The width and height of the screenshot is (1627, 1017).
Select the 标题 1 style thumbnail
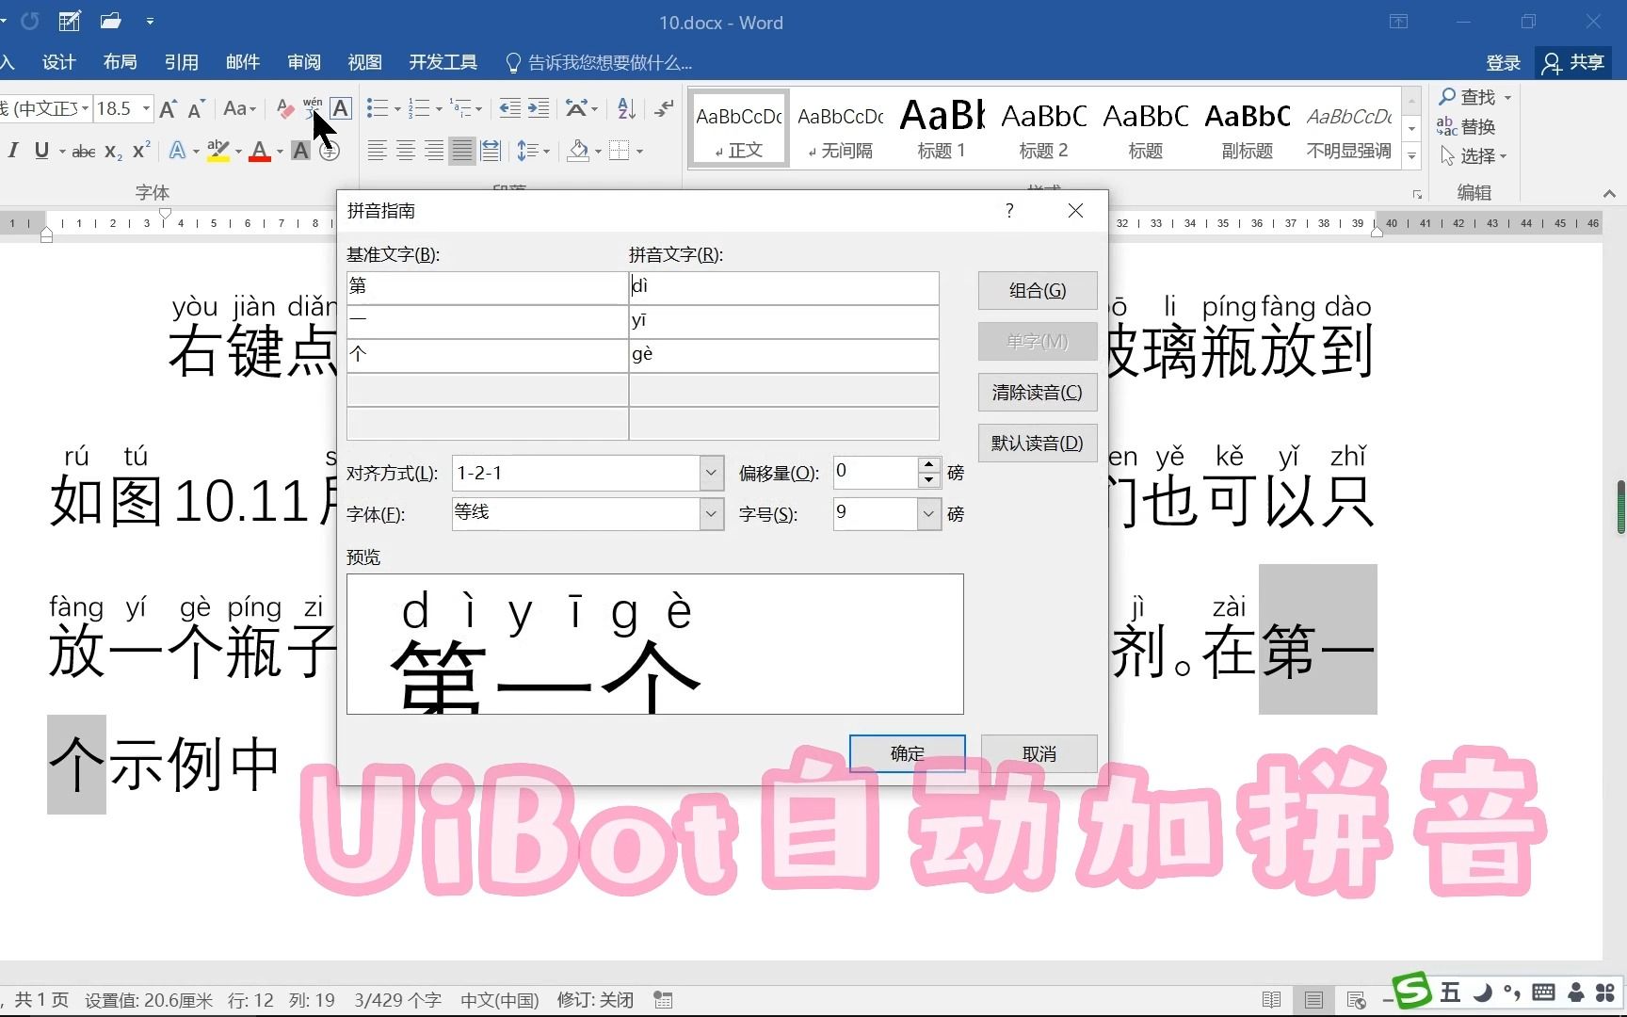[942, 129]
